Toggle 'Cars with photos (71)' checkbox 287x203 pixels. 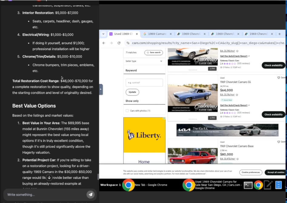point(127,111)
